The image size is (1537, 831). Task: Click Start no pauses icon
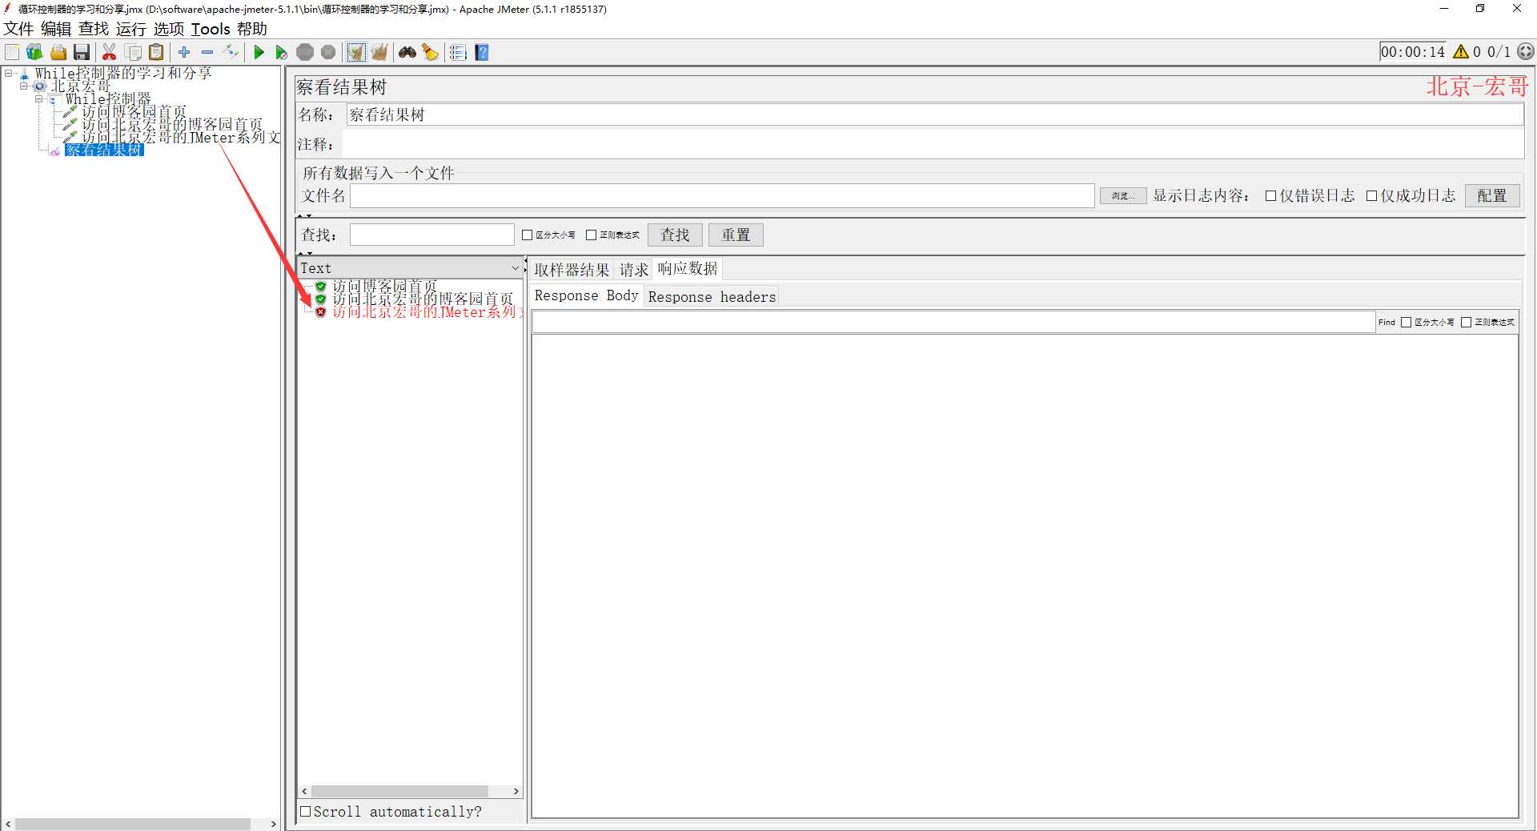(x=281, y=53)
